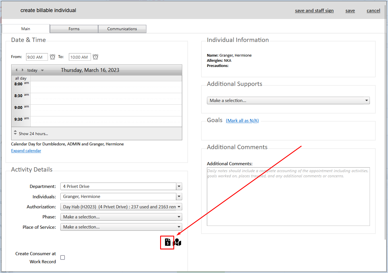This screenshot has width=388, height=273.
Task: Click the From time input field
Action: (37, 57)
